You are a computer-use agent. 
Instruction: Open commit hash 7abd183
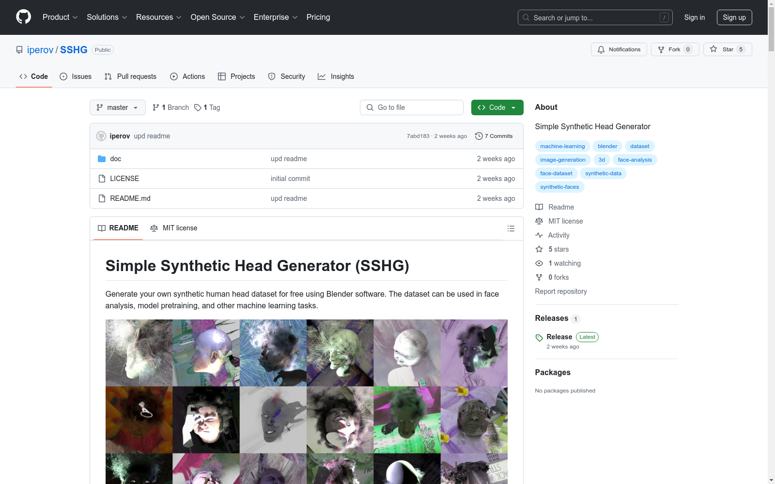coord(418,136)
